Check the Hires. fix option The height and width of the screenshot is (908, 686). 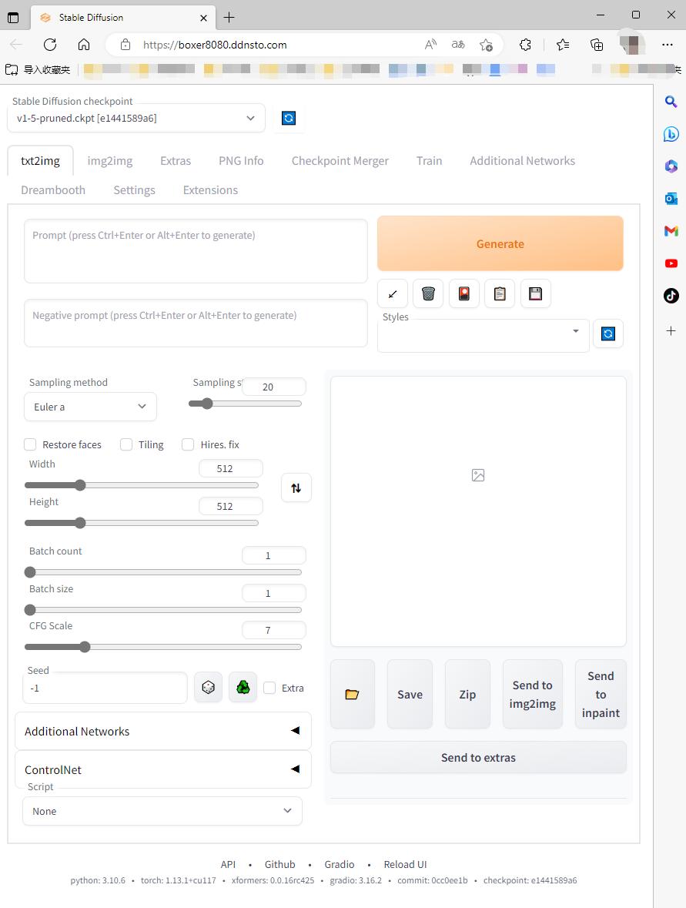[188, 444]
